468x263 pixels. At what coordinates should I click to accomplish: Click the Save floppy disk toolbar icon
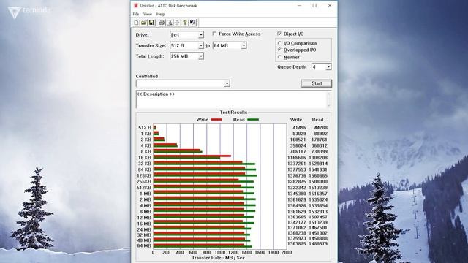pos(151,23)
